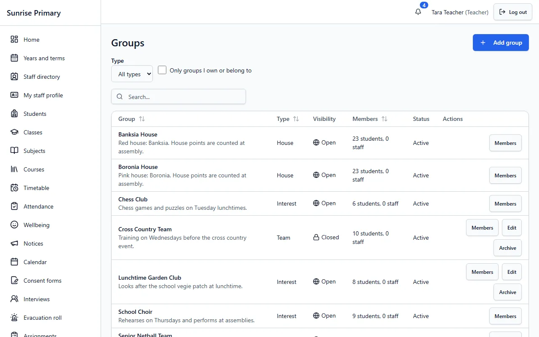Click the Students backpack icon
This screenshot has height=337, width=539.
pyautogui.click(x=14, y=114)
